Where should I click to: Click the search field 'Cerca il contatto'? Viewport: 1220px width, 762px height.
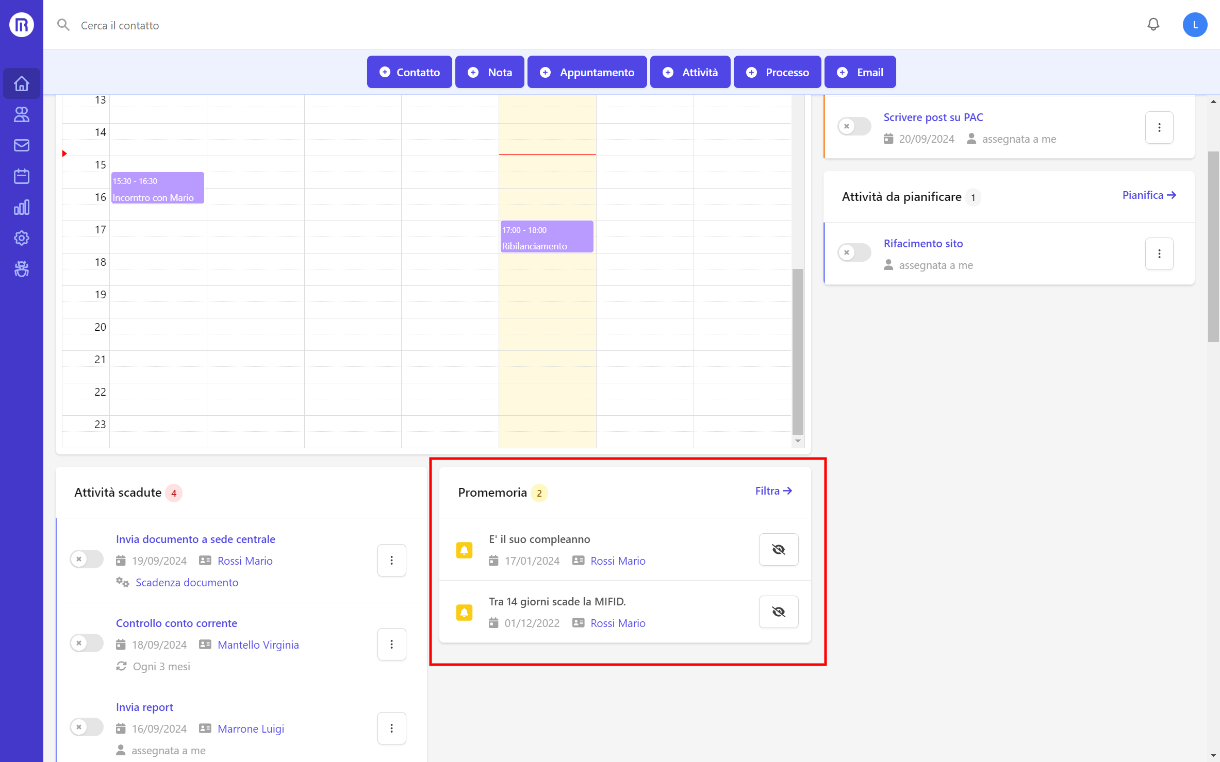click(x=119, y=25)
